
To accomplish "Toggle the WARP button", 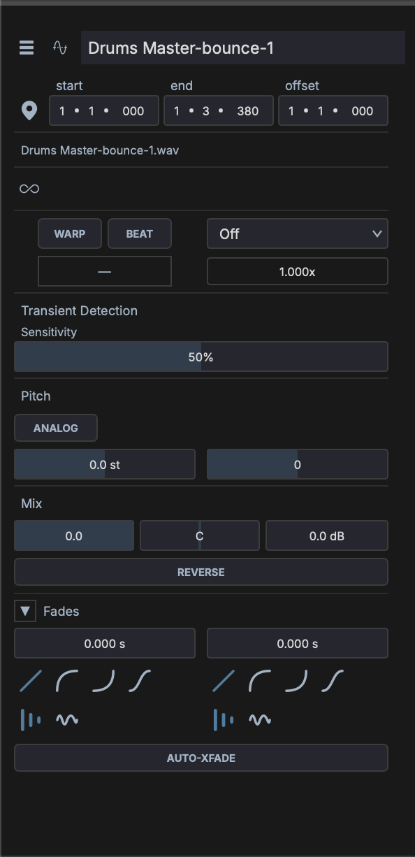I will pos(69,233).
